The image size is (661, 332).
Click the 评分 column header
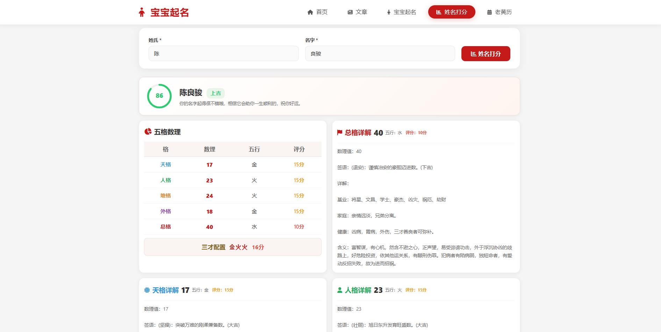[299, 149]
